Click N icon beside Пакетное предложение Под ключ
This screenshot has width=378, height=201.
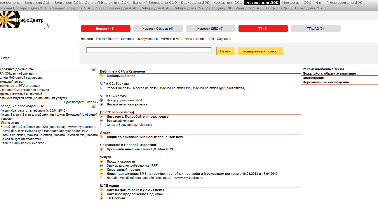(101, 194)
